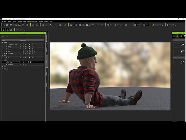Switch to Content vertical side tab
This screenshot has width=186, height=140.
(47, 50)
